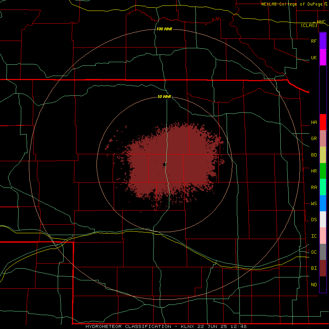
Task: Click the 'UK' legend label
Action: point(314,57)
